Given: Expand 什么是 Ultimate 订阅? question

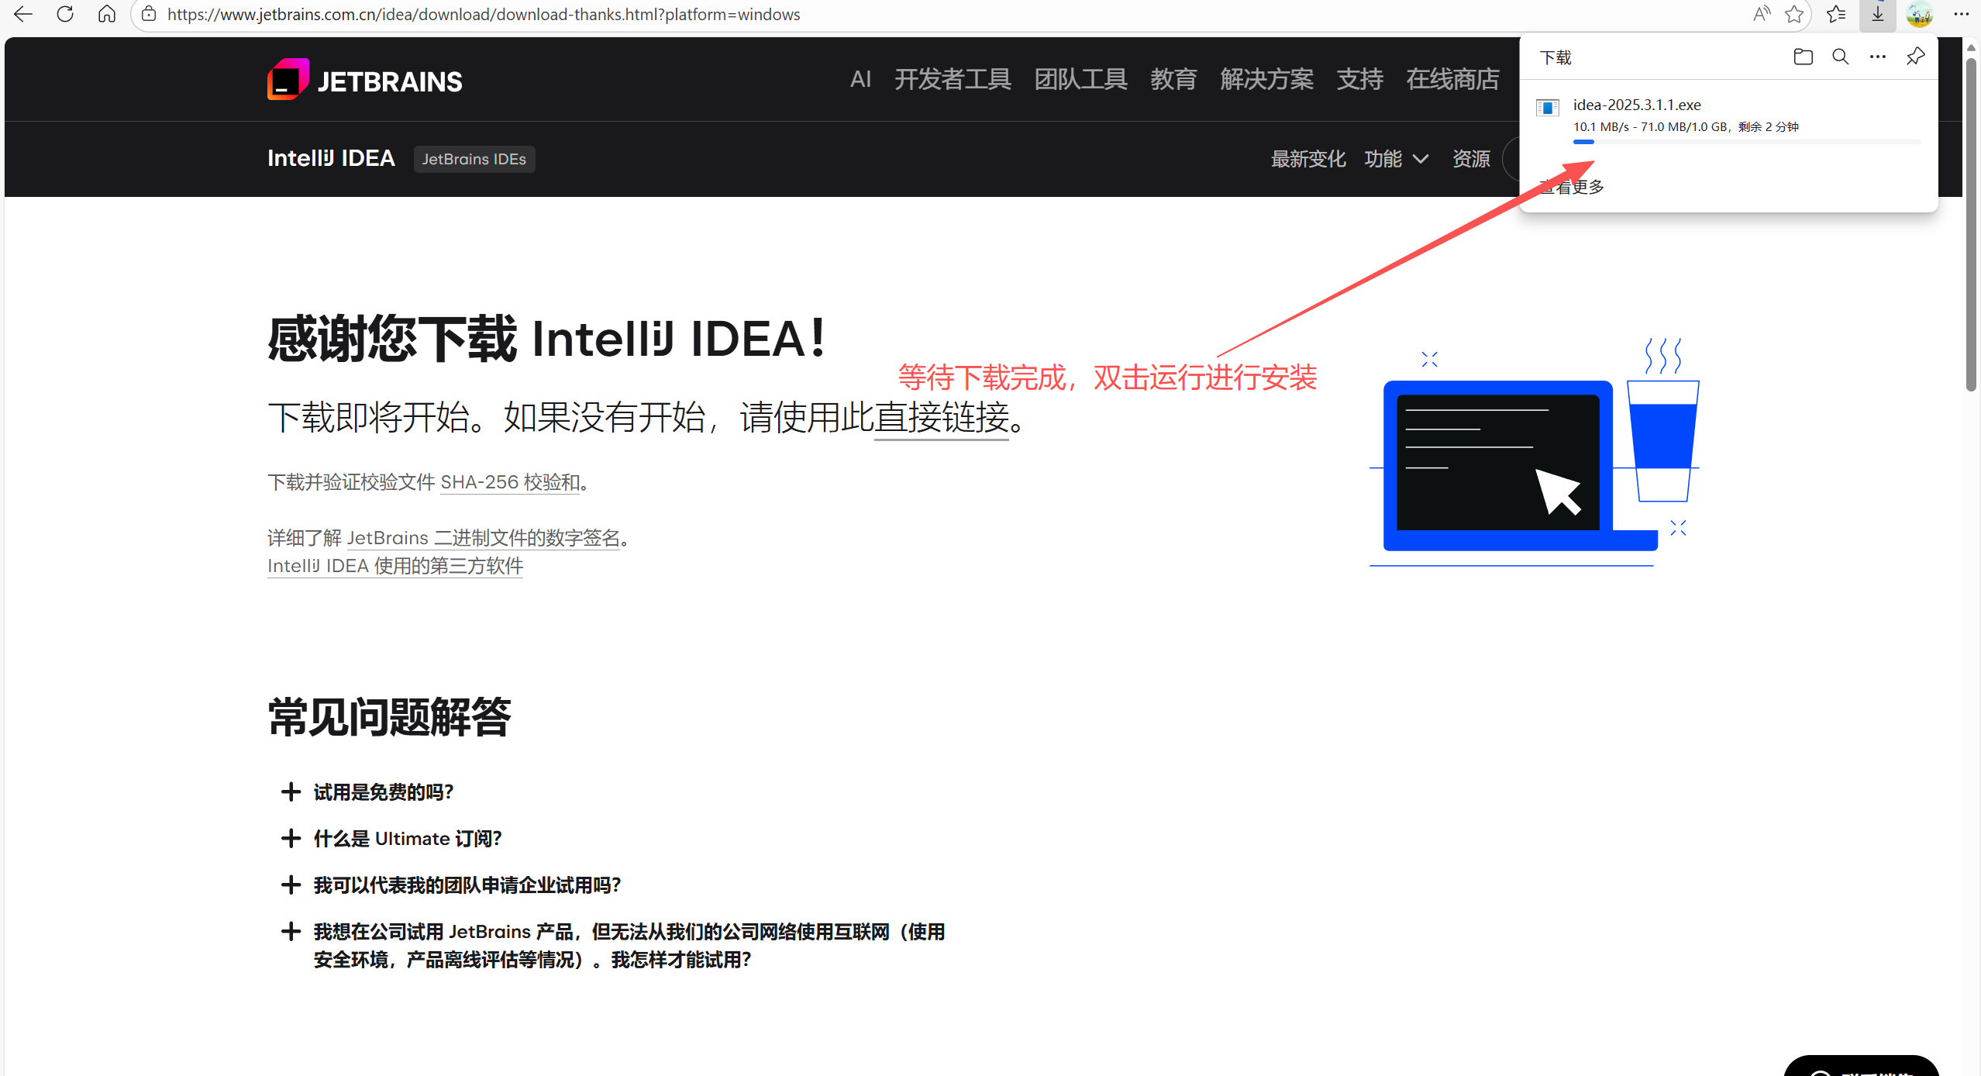Looking at the screenshot, I should pyautogui.click(x=407, y=839).
